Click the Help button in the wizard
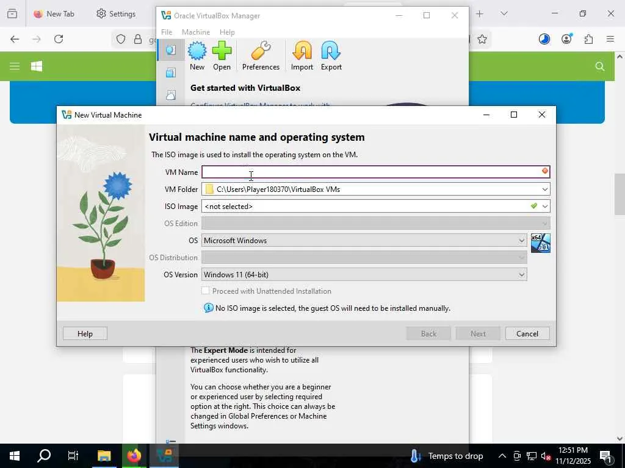Image resolution: width=625 pixels, height=468 pixels. (85, 333)
